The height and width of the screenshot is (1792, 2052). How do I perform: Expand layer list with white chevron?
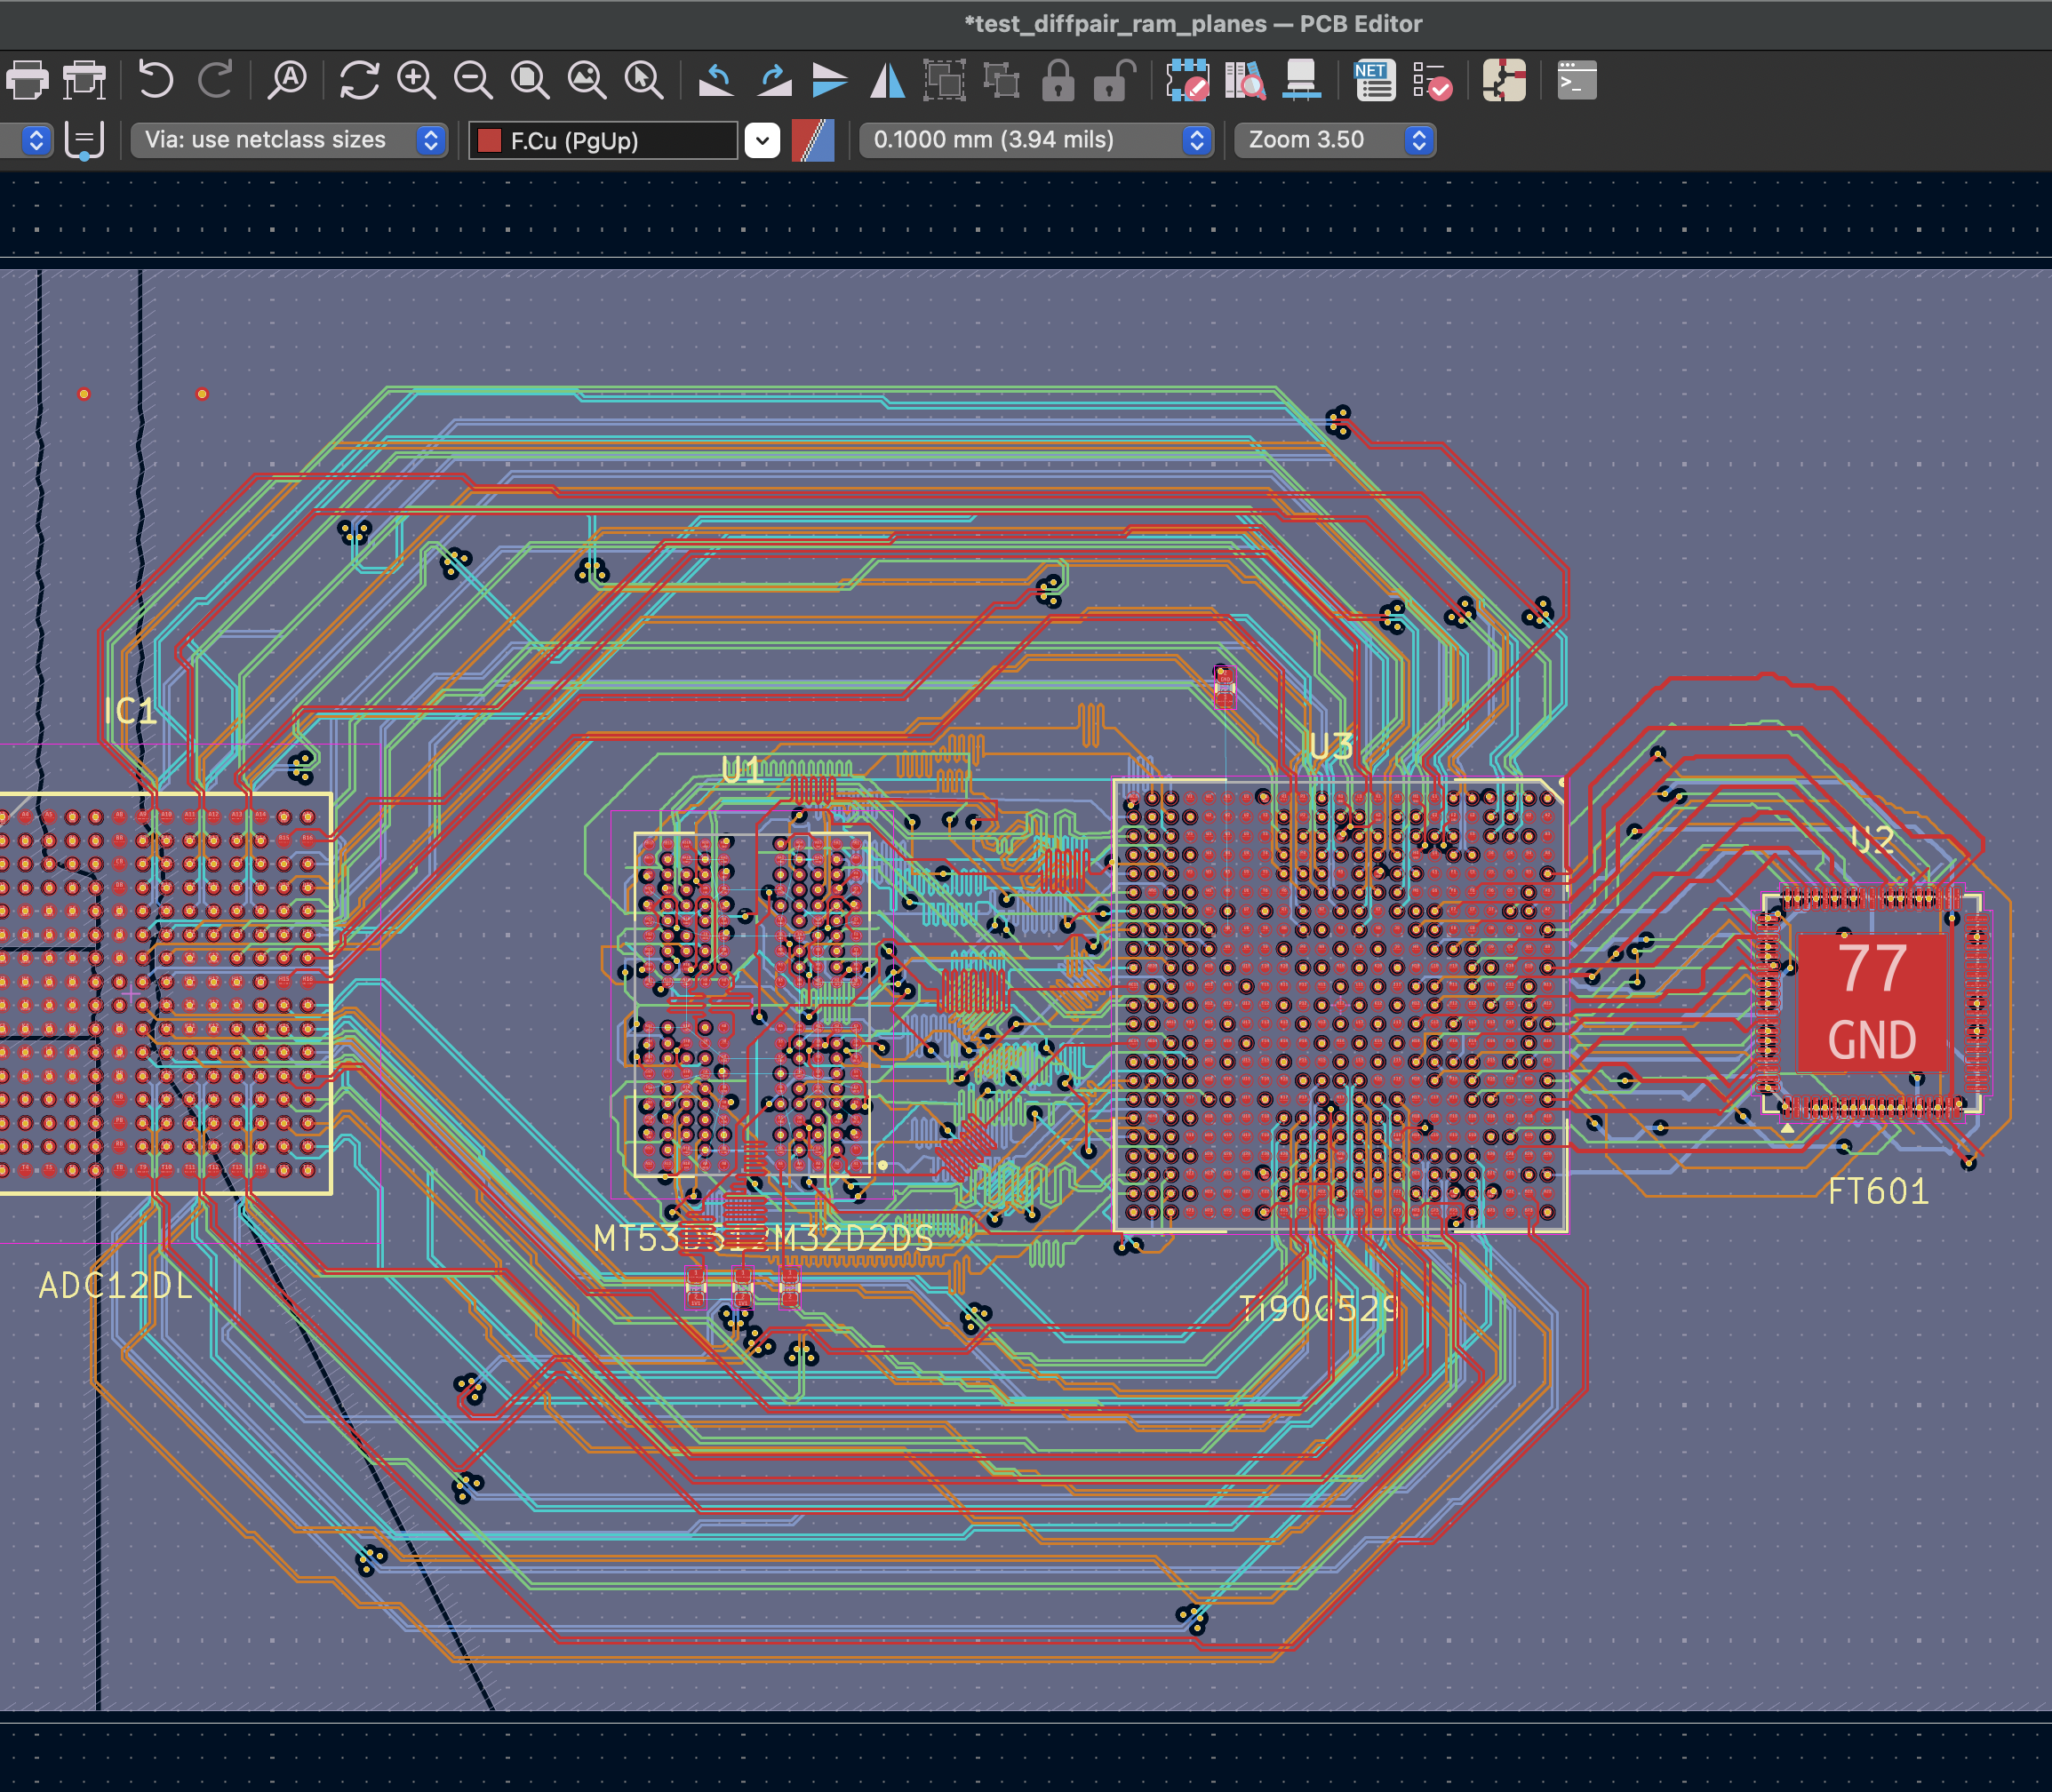[x=763, y=140]
